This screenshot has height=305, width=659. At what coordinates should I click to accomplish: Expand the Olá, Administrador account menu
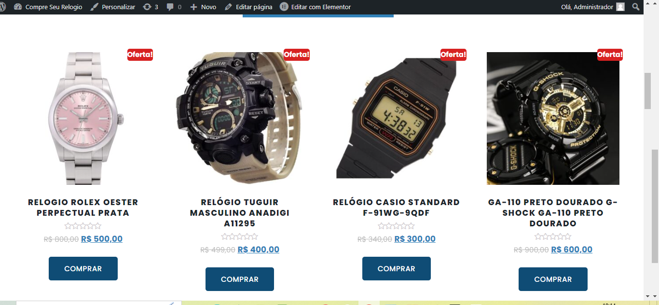[x=587, y=7]
